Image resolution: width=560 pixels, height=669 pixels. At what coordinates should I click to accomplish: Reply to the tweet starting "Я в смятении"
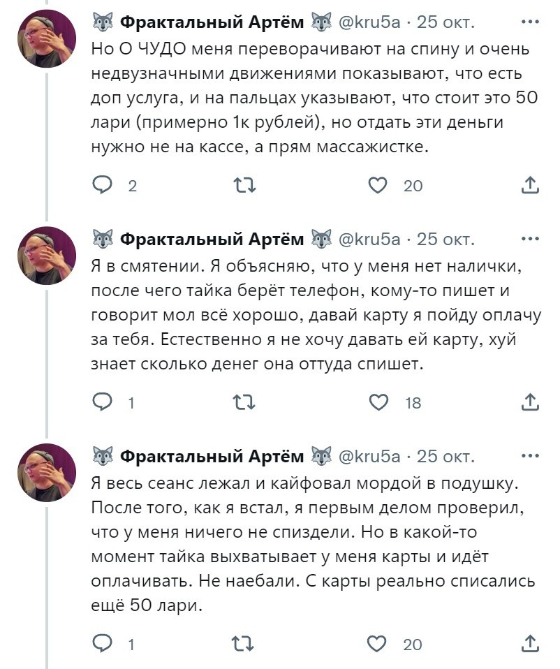click(x=103, y=402)
